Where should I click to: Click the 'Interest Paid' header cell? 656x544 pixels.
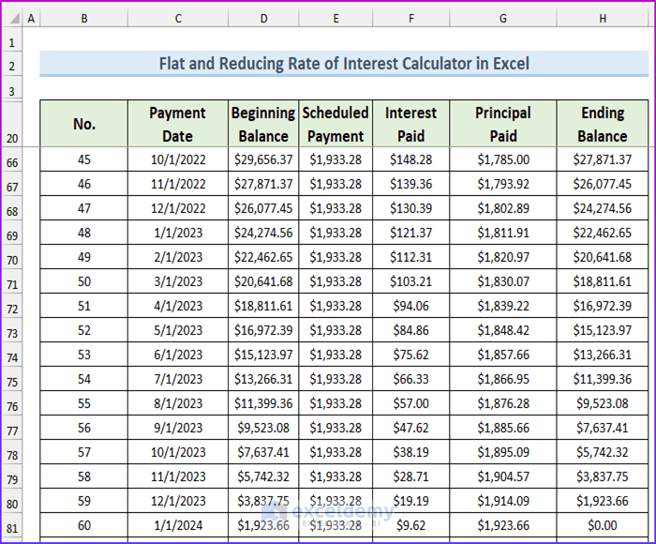(411, 124)
